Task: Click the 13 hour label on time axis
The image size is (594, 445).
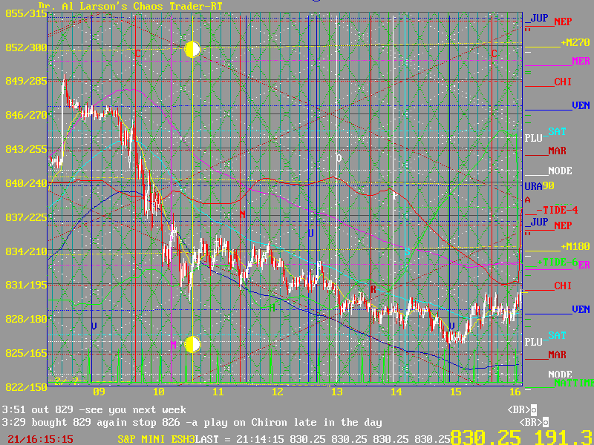Action: (x=336, y=391)
